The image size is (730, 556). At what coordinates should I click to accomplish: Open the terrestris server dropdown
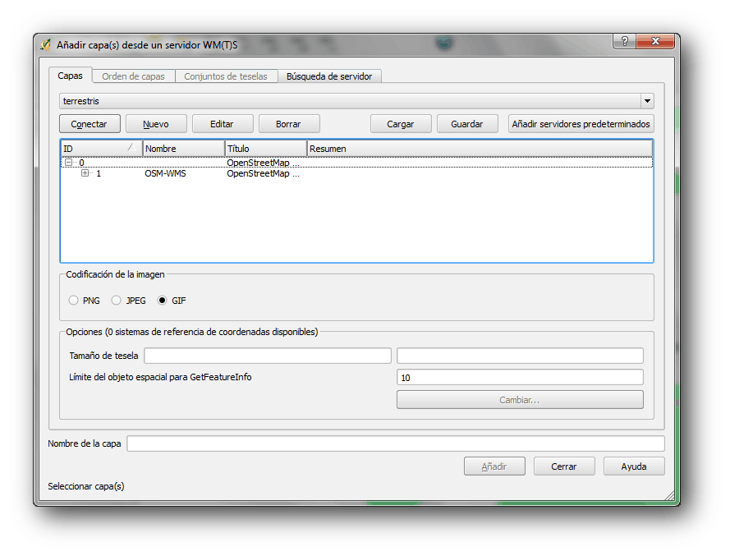(x=648, y=101)
